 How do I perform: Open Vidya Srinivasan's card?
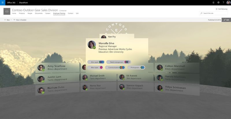pyautogui.click(x=177, y=89)
